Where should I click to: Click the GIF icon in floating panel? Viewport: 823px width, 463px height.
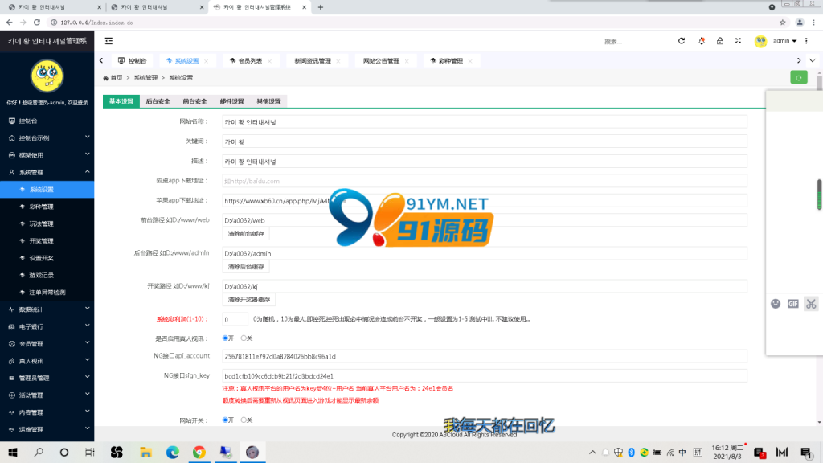coord(793,303)
